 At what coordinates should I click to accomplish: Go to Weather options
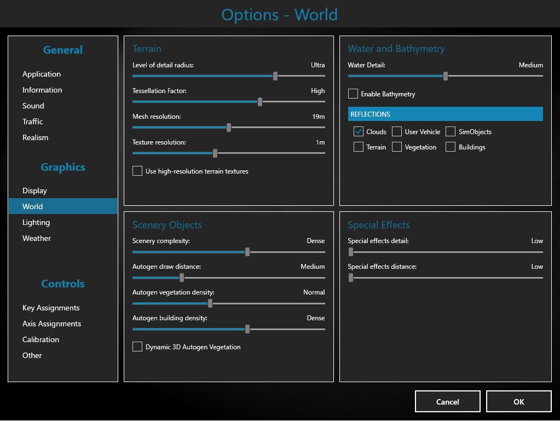point(37,238)
